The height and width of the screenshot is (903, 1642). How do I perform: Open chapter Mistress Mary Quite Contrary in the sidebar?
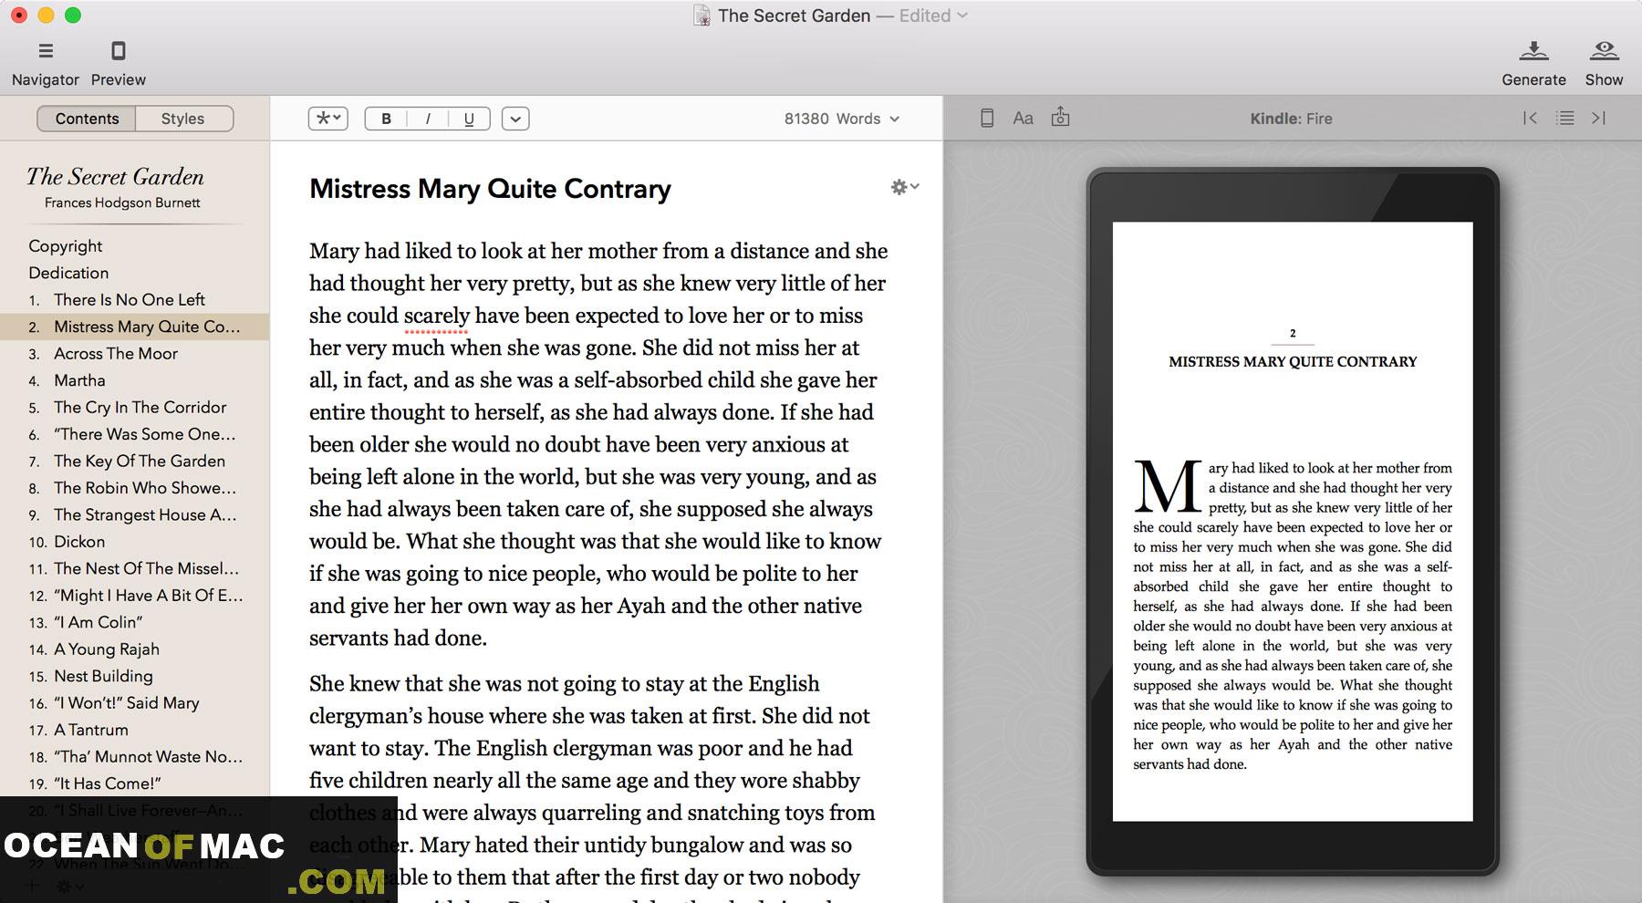[x=135, y=327]
